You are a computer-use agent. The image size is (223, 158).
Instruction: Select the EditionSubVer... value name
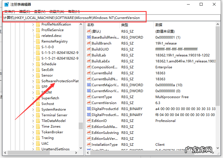(105, 139)
